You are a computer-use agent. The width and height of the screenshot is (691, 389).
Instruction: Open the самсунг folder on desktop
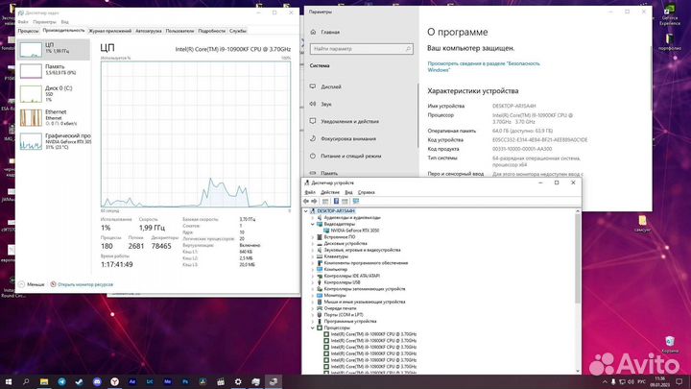(642, 224)
